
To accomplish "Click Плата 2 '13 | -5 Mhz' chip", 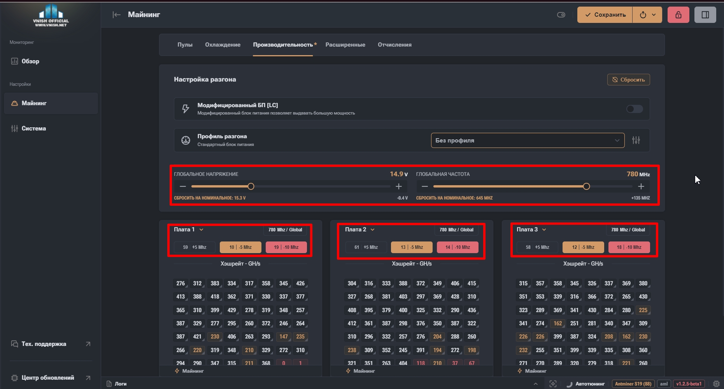I will point(412,247).
